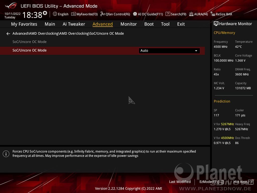Click the 4500 MHz Frequency value
The height and width of the screenshot is (193, 257).
tap(220, 47)
